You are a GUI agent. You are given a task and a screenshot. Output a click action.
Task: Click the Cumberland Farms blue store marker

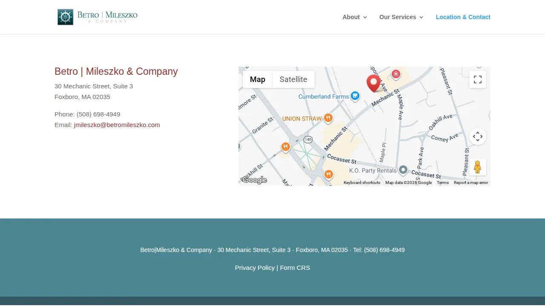point(355,96)
